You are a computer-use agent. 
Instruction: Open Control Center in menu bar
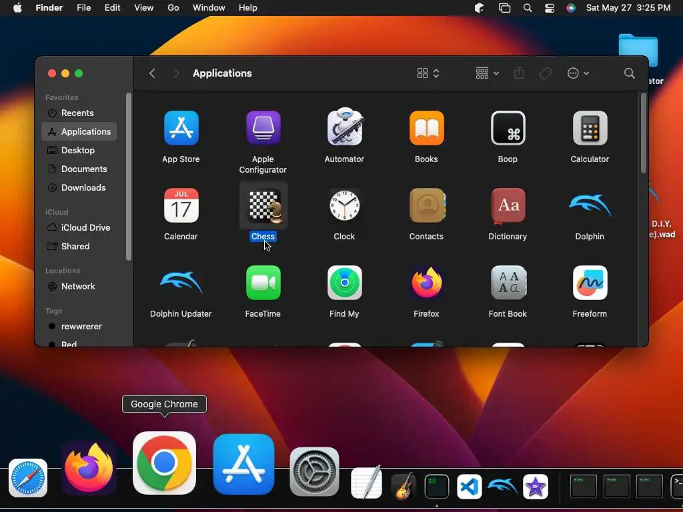pyautogui.click(x=550, y=8)
